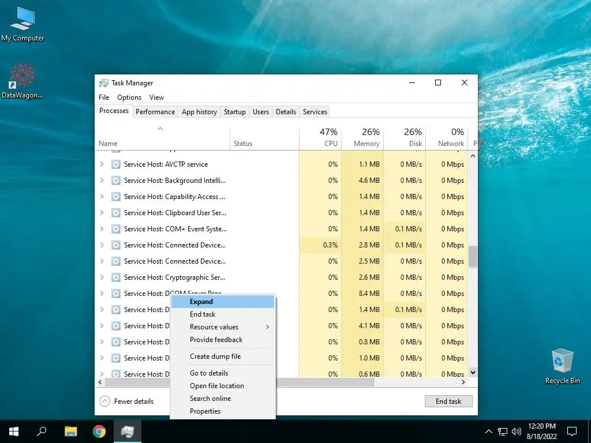Switch to the Performance tab
591x443 pixels.
tap(155, 112)
